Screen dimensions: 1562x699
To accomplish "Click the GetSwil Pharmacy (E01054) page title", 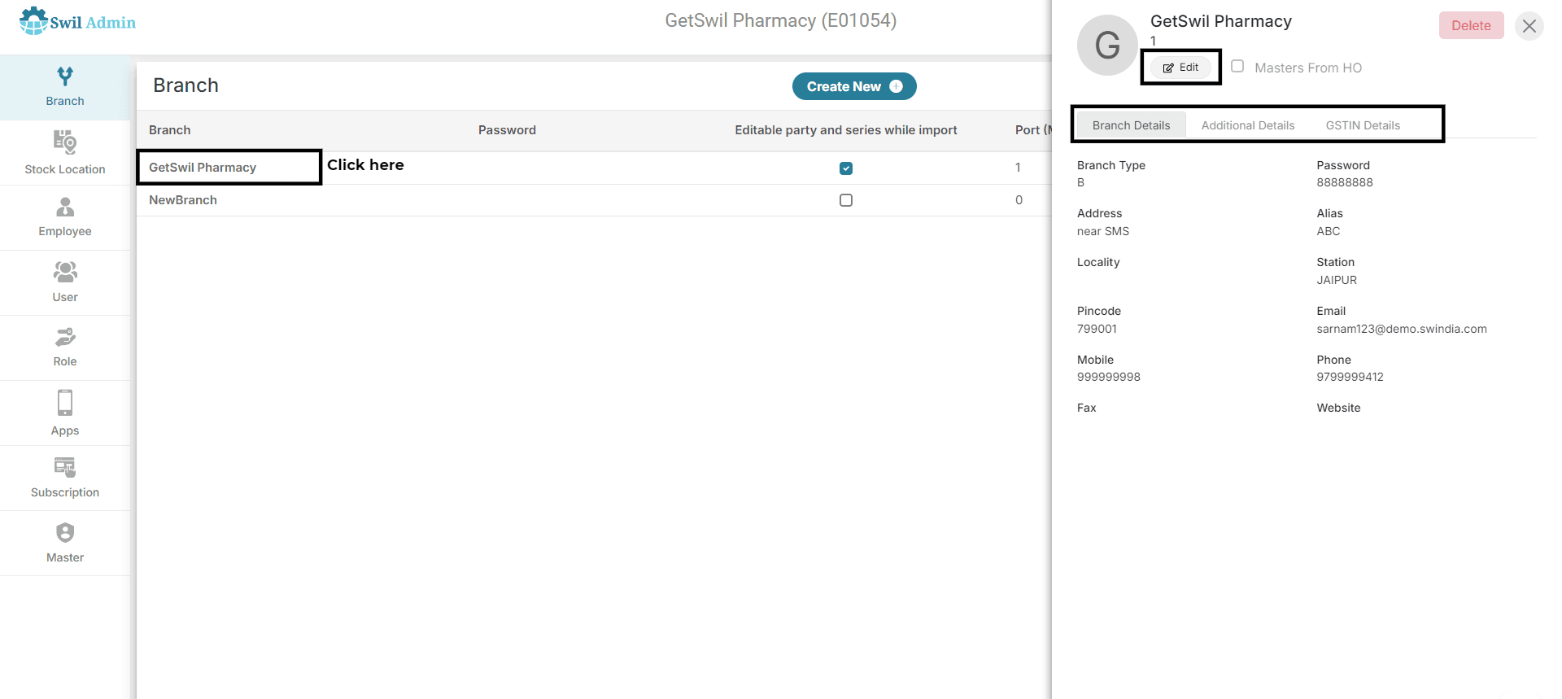I will point(781,20).
